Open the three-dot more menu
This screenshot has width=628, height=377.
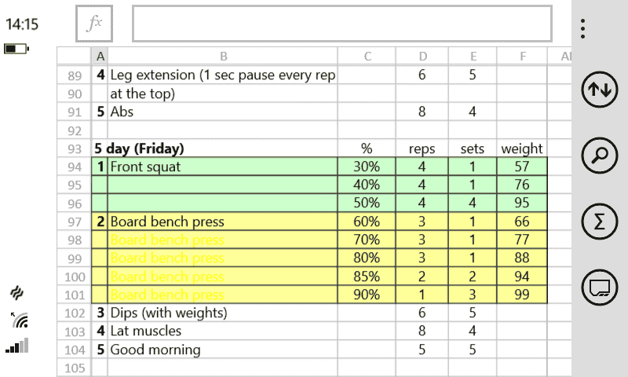click(582, 29)
